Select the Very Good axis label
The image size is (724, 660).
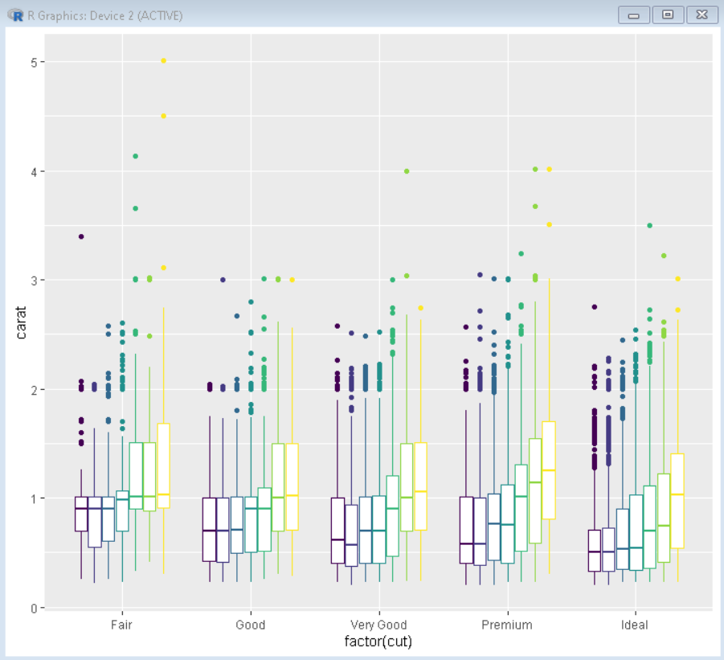[x=378, y=625]
